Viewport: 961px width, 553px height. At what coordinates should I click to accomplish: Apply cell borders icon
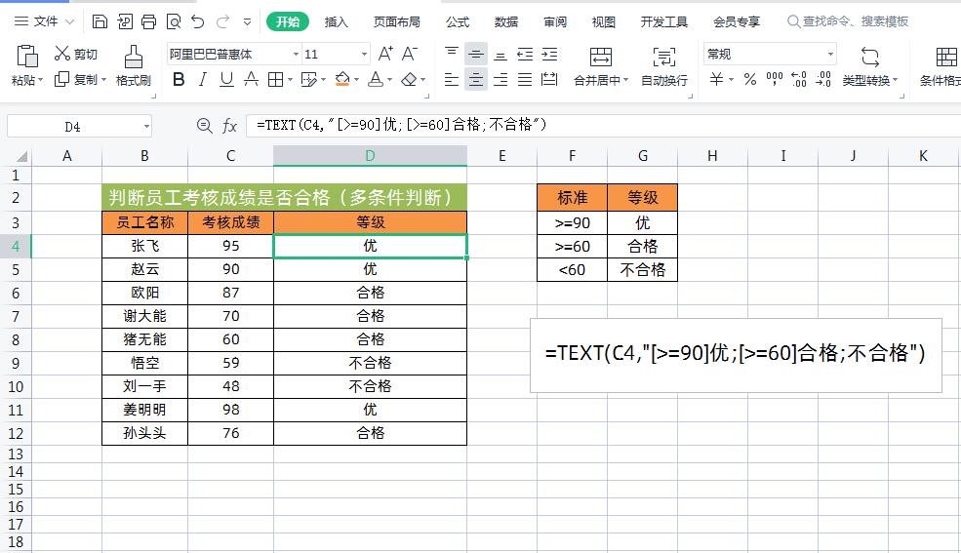(x=276, y=79)
